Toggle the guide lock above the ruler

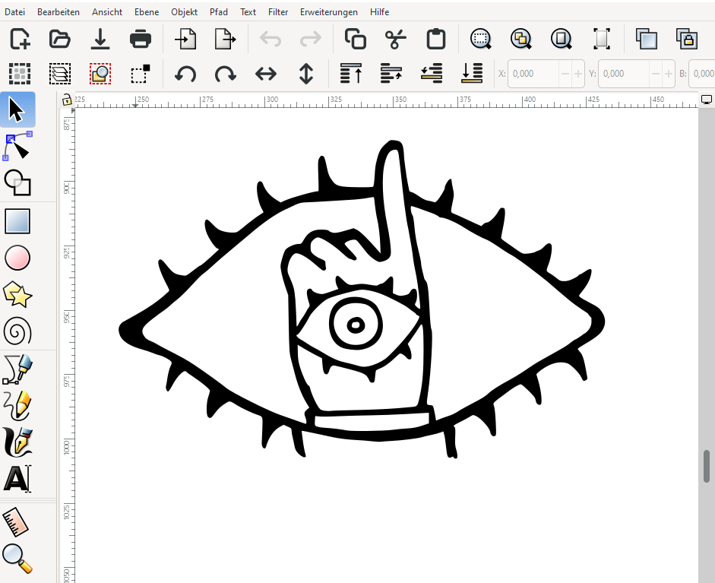point(67,100)
